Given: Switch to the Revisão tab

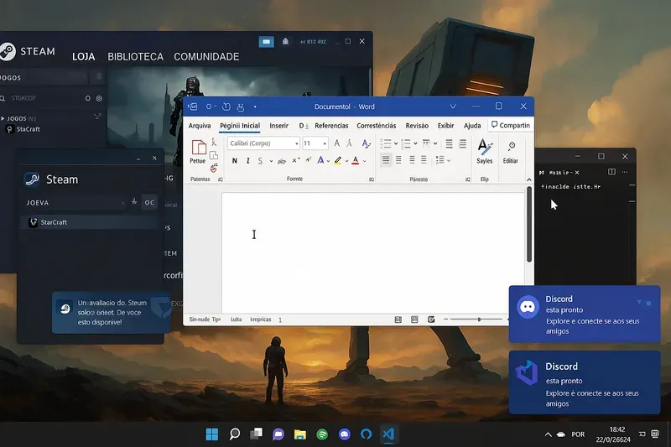Looking at the screenshot, I should pos(417,125).
